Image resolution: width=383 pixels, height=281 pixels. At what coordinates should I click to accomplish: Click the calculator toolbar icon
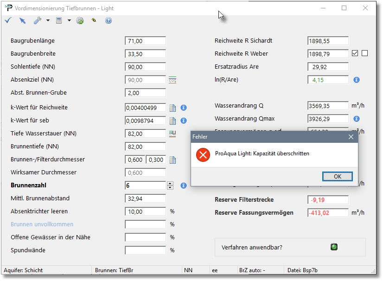[x=59, y=20]
